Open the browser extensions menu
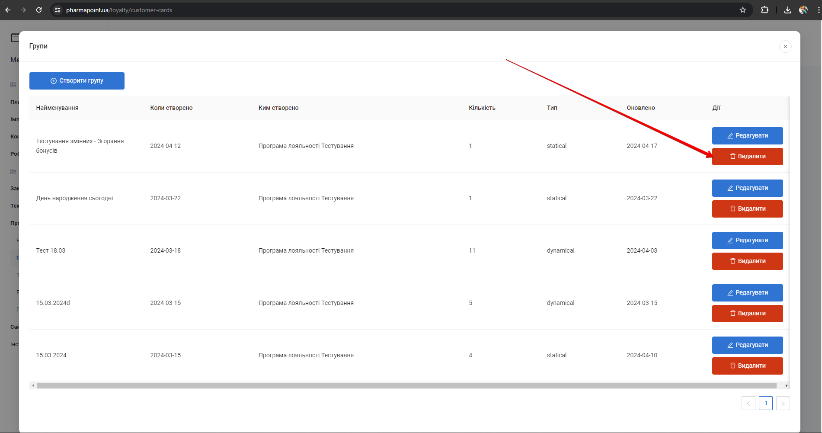822x433 pixels. tap(764, 10)
